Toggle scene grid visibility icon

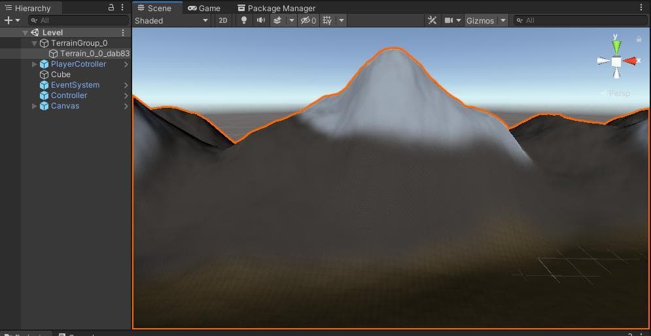coord(327,20)
